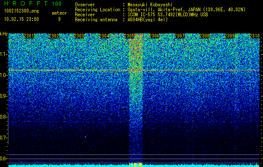Image resolution: width=263 pixels, height=167 pixels.
Task: Click time marker 2307
Action: 179,36
